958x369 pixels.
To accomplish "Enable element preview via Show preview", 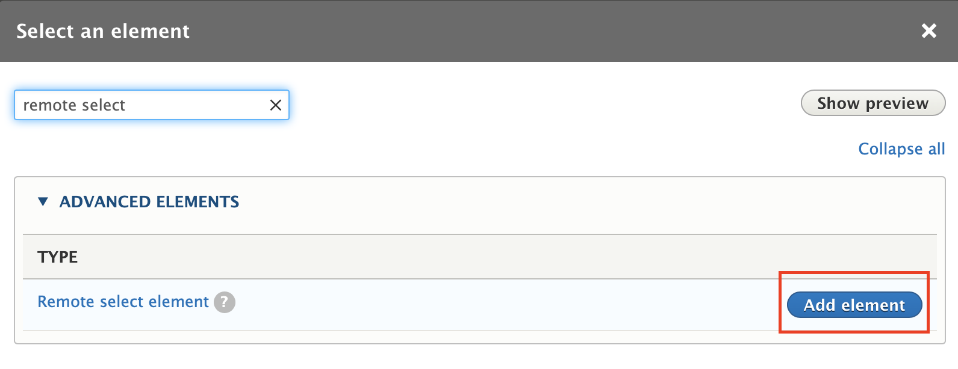I will pyautogui.click(x=872, y=103).
